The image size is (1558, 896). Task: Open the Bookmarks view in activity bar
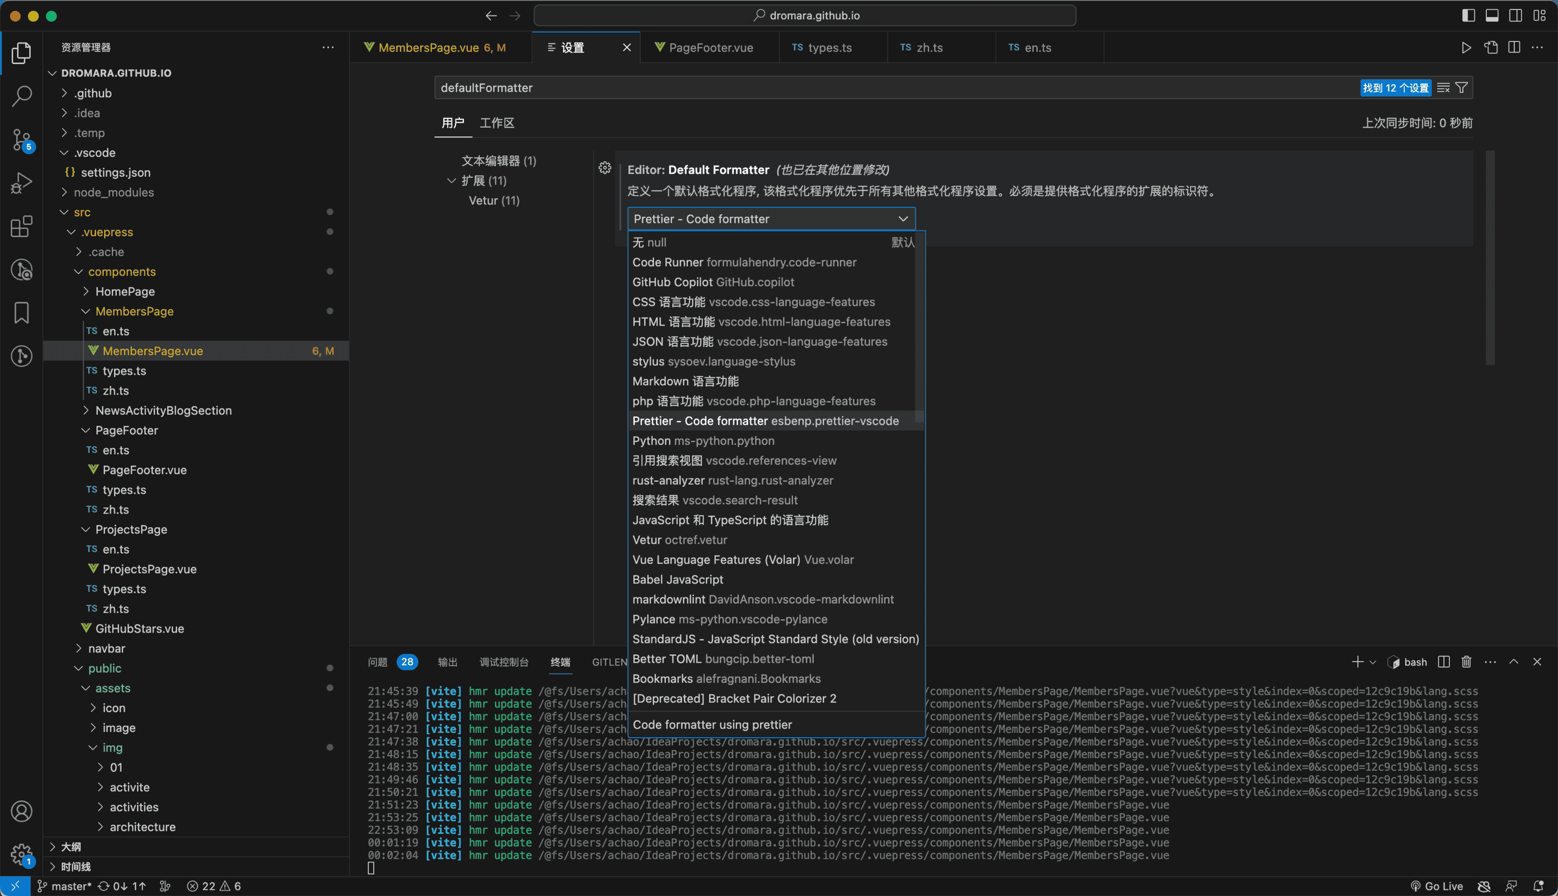(22, 313)
